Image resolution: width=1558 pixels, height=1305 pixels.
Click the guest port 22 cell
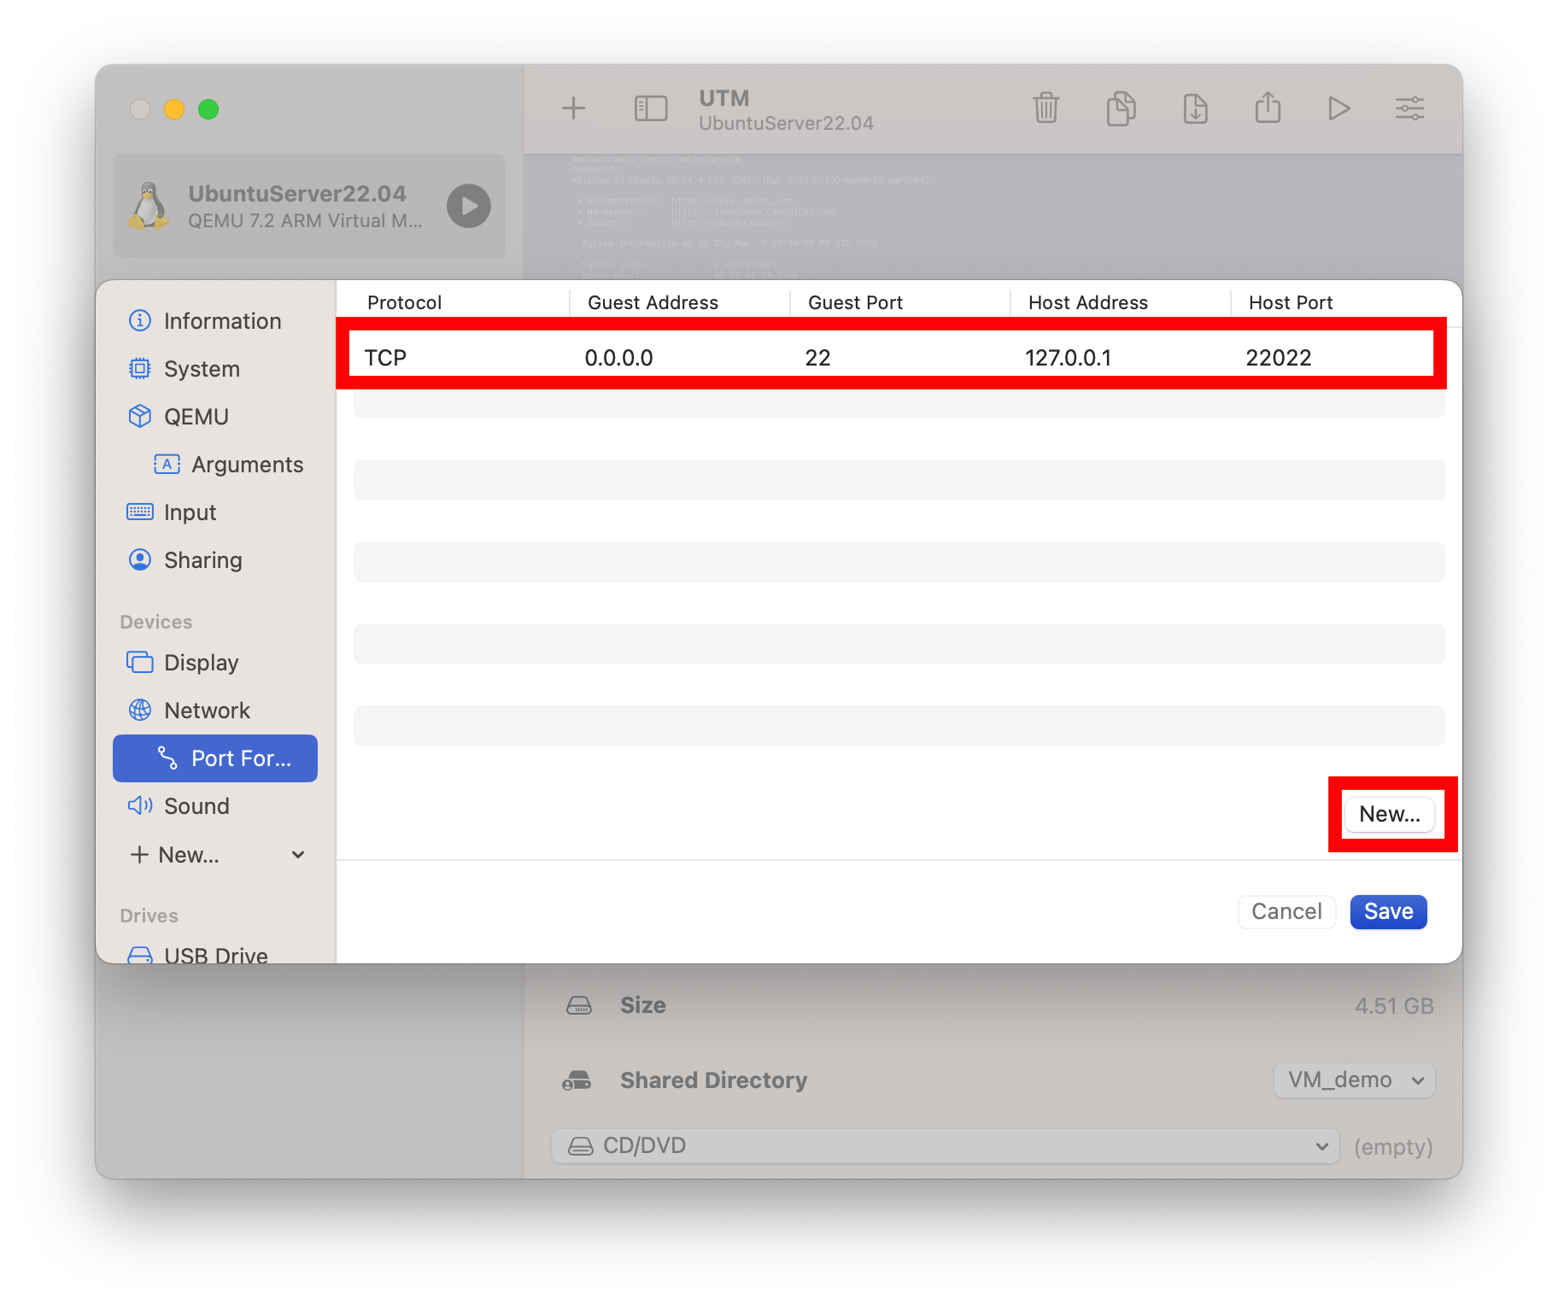(817, 358)
